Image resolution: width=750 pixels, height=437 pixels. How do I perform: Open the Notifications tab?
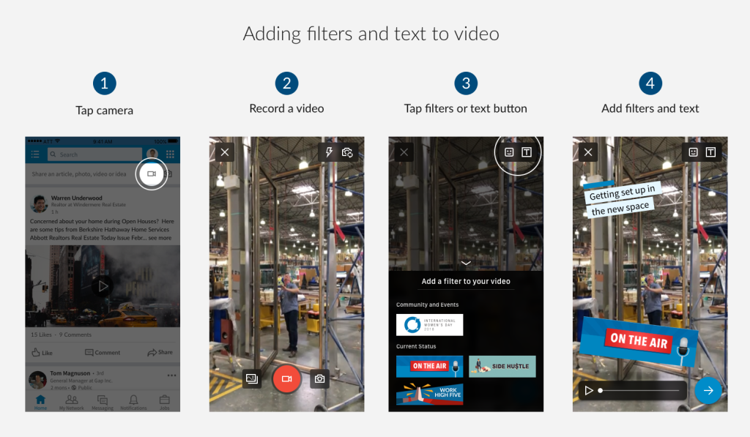(x=133, y=402)
